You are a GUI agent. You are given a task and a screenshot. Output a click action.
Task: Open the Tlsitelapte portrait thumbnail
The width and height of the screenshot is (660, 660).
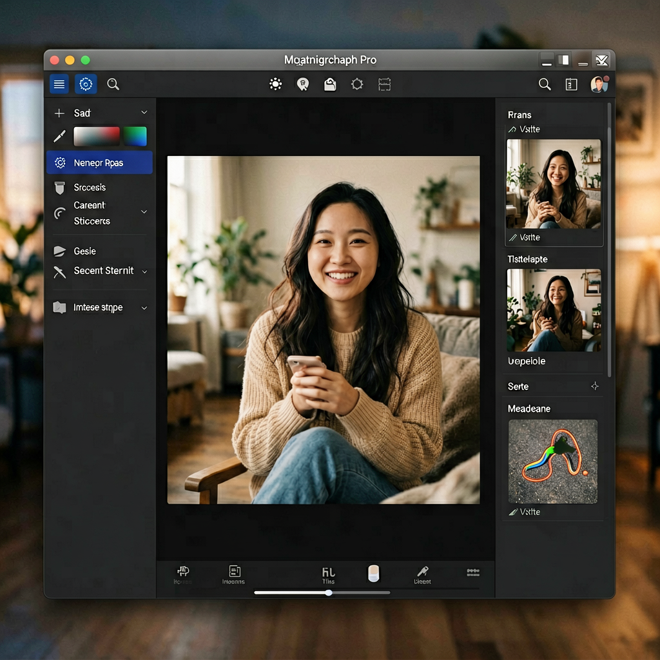[554, 310]
